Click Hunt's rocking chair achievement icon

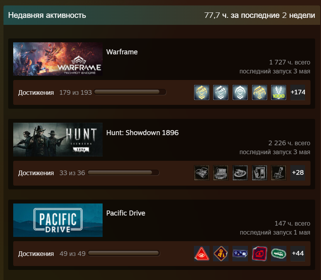coord(278,173)
